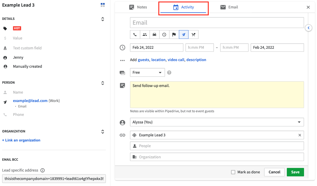The image size is (317, 186).
Task: Click the location link
Action: (x=158, y=60)
